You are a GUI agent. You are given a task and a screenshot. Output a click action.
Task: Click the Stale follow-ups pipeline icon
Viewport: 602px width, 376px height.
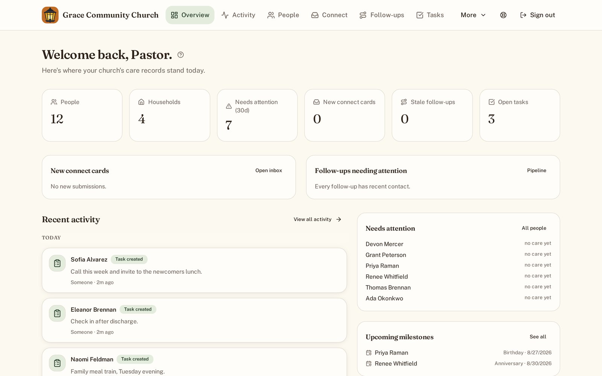(404, 102)
